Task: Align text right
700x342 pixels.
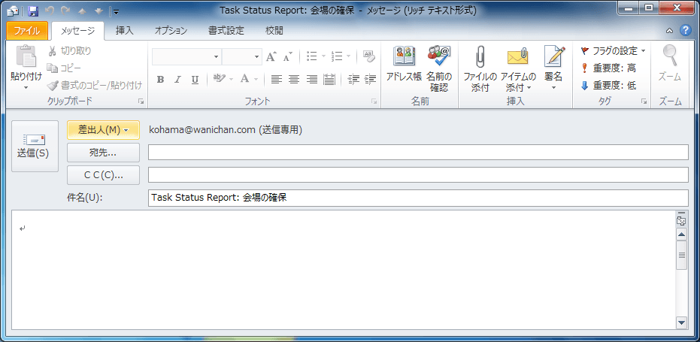Action: [x=311, y=80]
